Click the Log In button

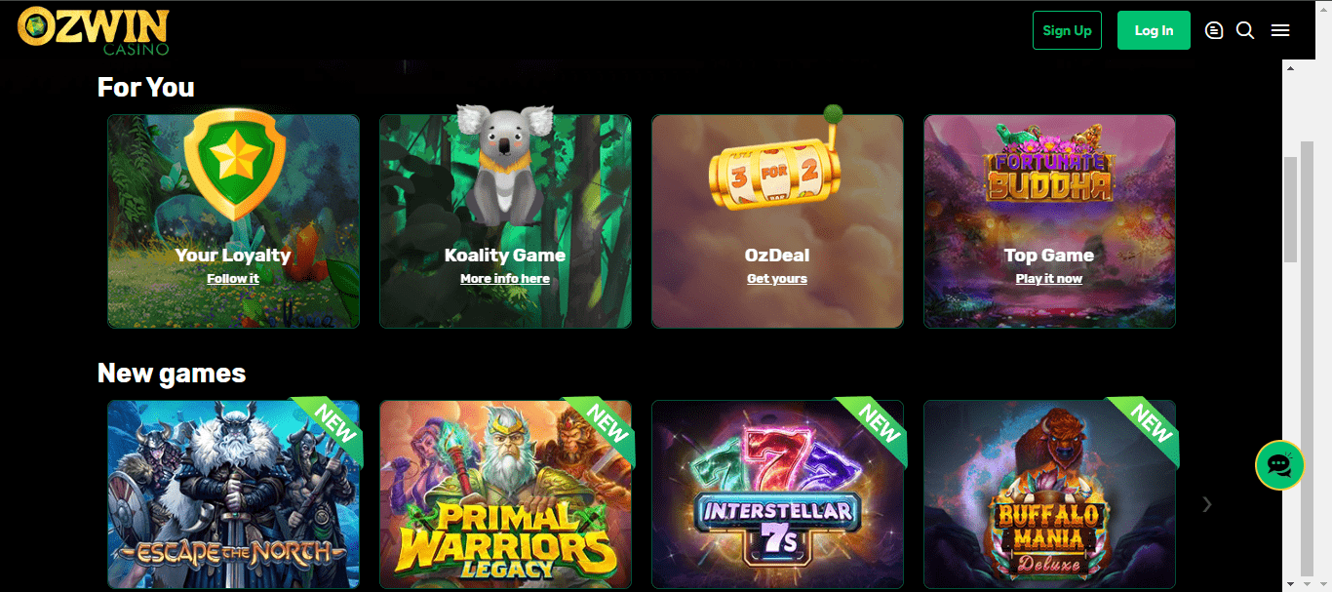(1154, 30)
